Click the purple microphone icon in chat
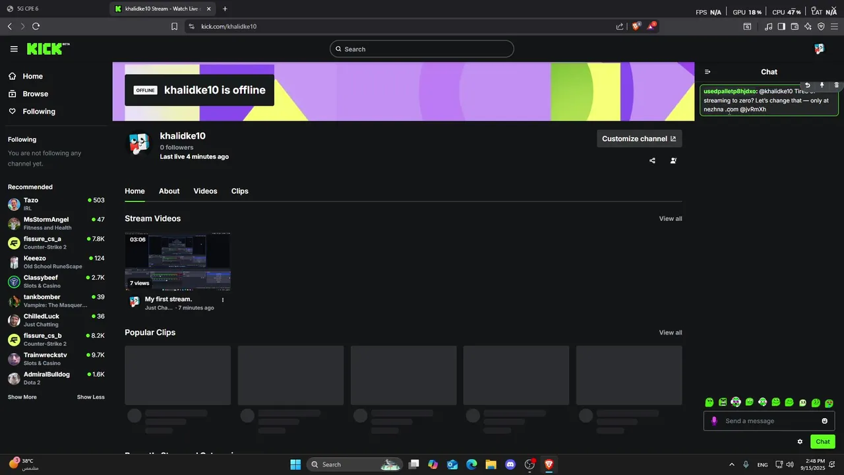This screenshot has width=844, height=475. 714,421
